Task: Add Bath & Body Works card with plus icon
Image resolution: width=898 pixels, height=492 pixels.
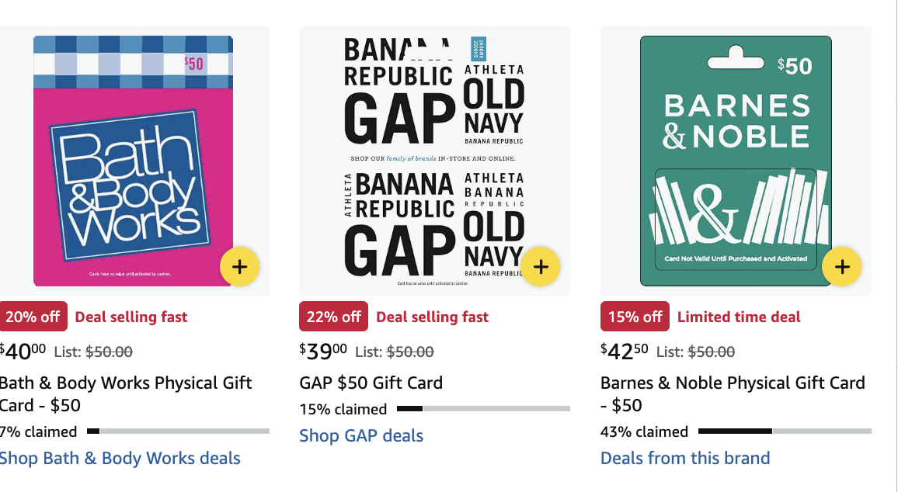Action: click(x=239, y=267)
